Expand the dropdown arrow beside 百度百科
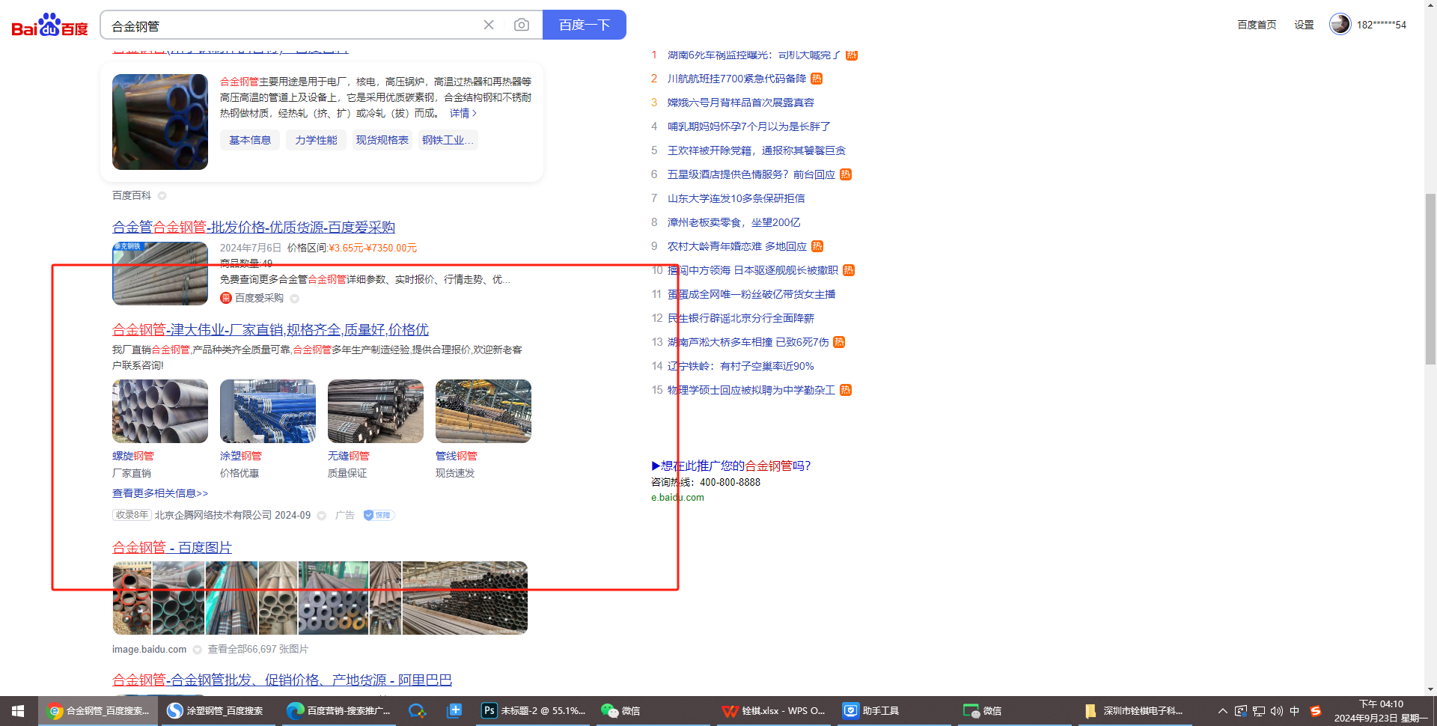The width and height of the screenshot is (1437, 726). [162, 196]
